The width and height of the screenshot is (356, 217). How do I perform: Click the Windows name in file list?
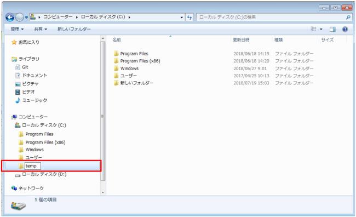click(129, 68)
